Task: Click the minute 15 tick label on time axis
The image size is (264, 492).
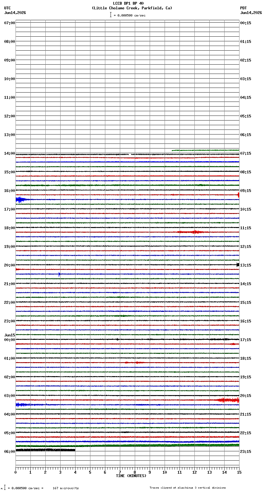Action: point(239,472)
